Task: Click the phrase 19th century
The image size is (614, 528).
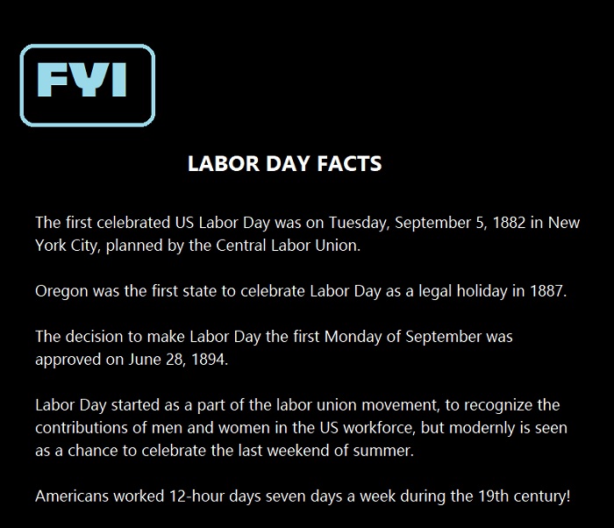Action: pos(523,496)
